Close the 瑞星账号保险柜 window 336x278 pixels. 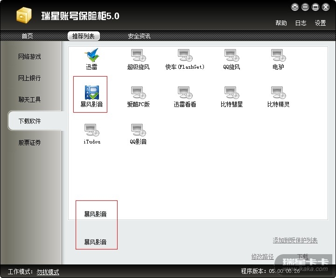click(x=326, y=7)
